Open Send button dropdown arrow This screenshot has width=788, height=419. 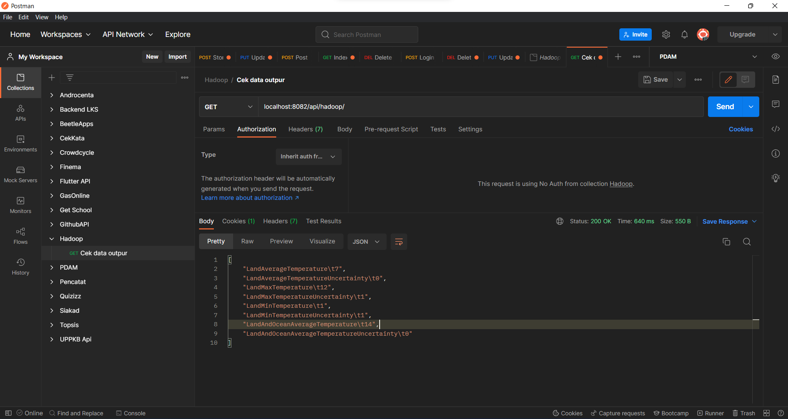(x=751, y=107)
